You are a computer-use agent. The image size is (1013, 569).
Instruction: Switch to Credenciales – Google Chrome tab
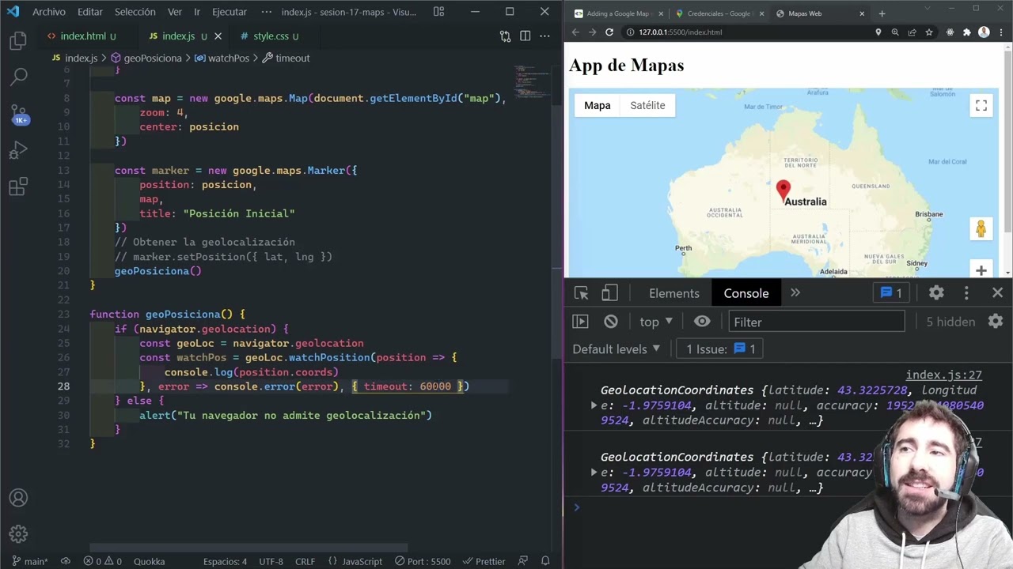[719, 13]
